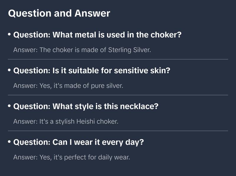
Task: Click the bullet before the every day question
Action: click(9, 142)
